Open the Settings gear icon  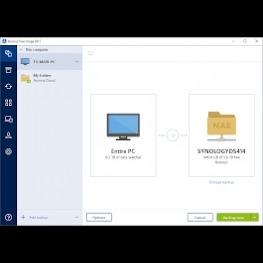pos(8,151)
